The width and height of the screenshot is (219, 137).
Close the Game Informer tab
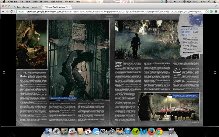[x=40, y=7]
